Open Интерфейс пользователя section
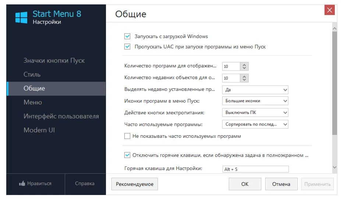The height and width of the screenshot is (206, 344). click(56, 116)
